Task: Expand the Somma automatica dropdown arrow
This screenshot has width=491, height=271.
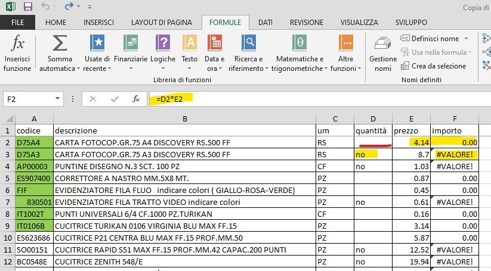Action: coord(78,68)
